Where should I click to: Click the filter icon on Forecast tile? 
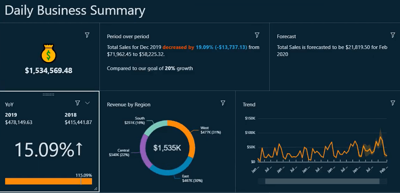393,35
